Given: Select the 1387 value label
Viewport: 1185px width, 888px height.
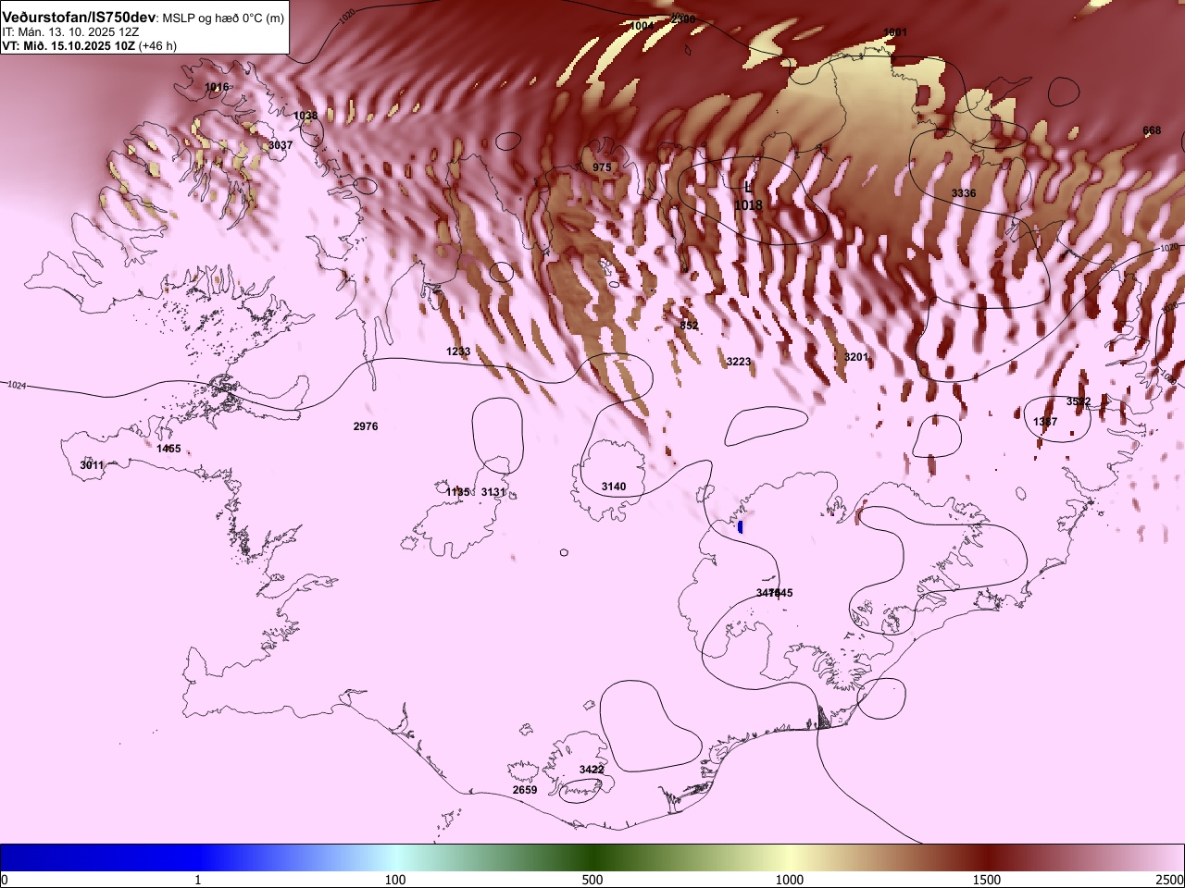Looking at the screenshot, I should (1045, 422).
